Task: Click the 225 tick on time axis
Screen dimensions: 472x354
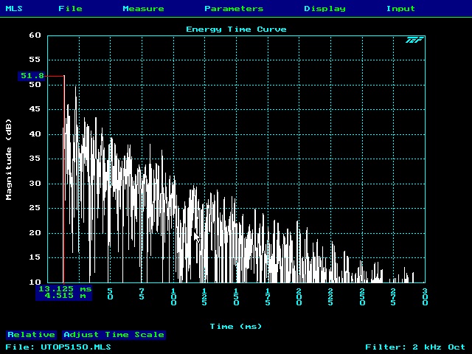Action: point(330,296)
